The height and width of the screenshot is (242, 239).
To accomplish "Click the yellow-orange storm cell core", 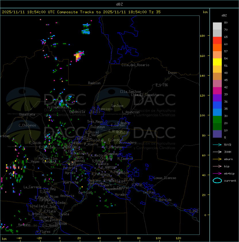I will coord(78,56).
